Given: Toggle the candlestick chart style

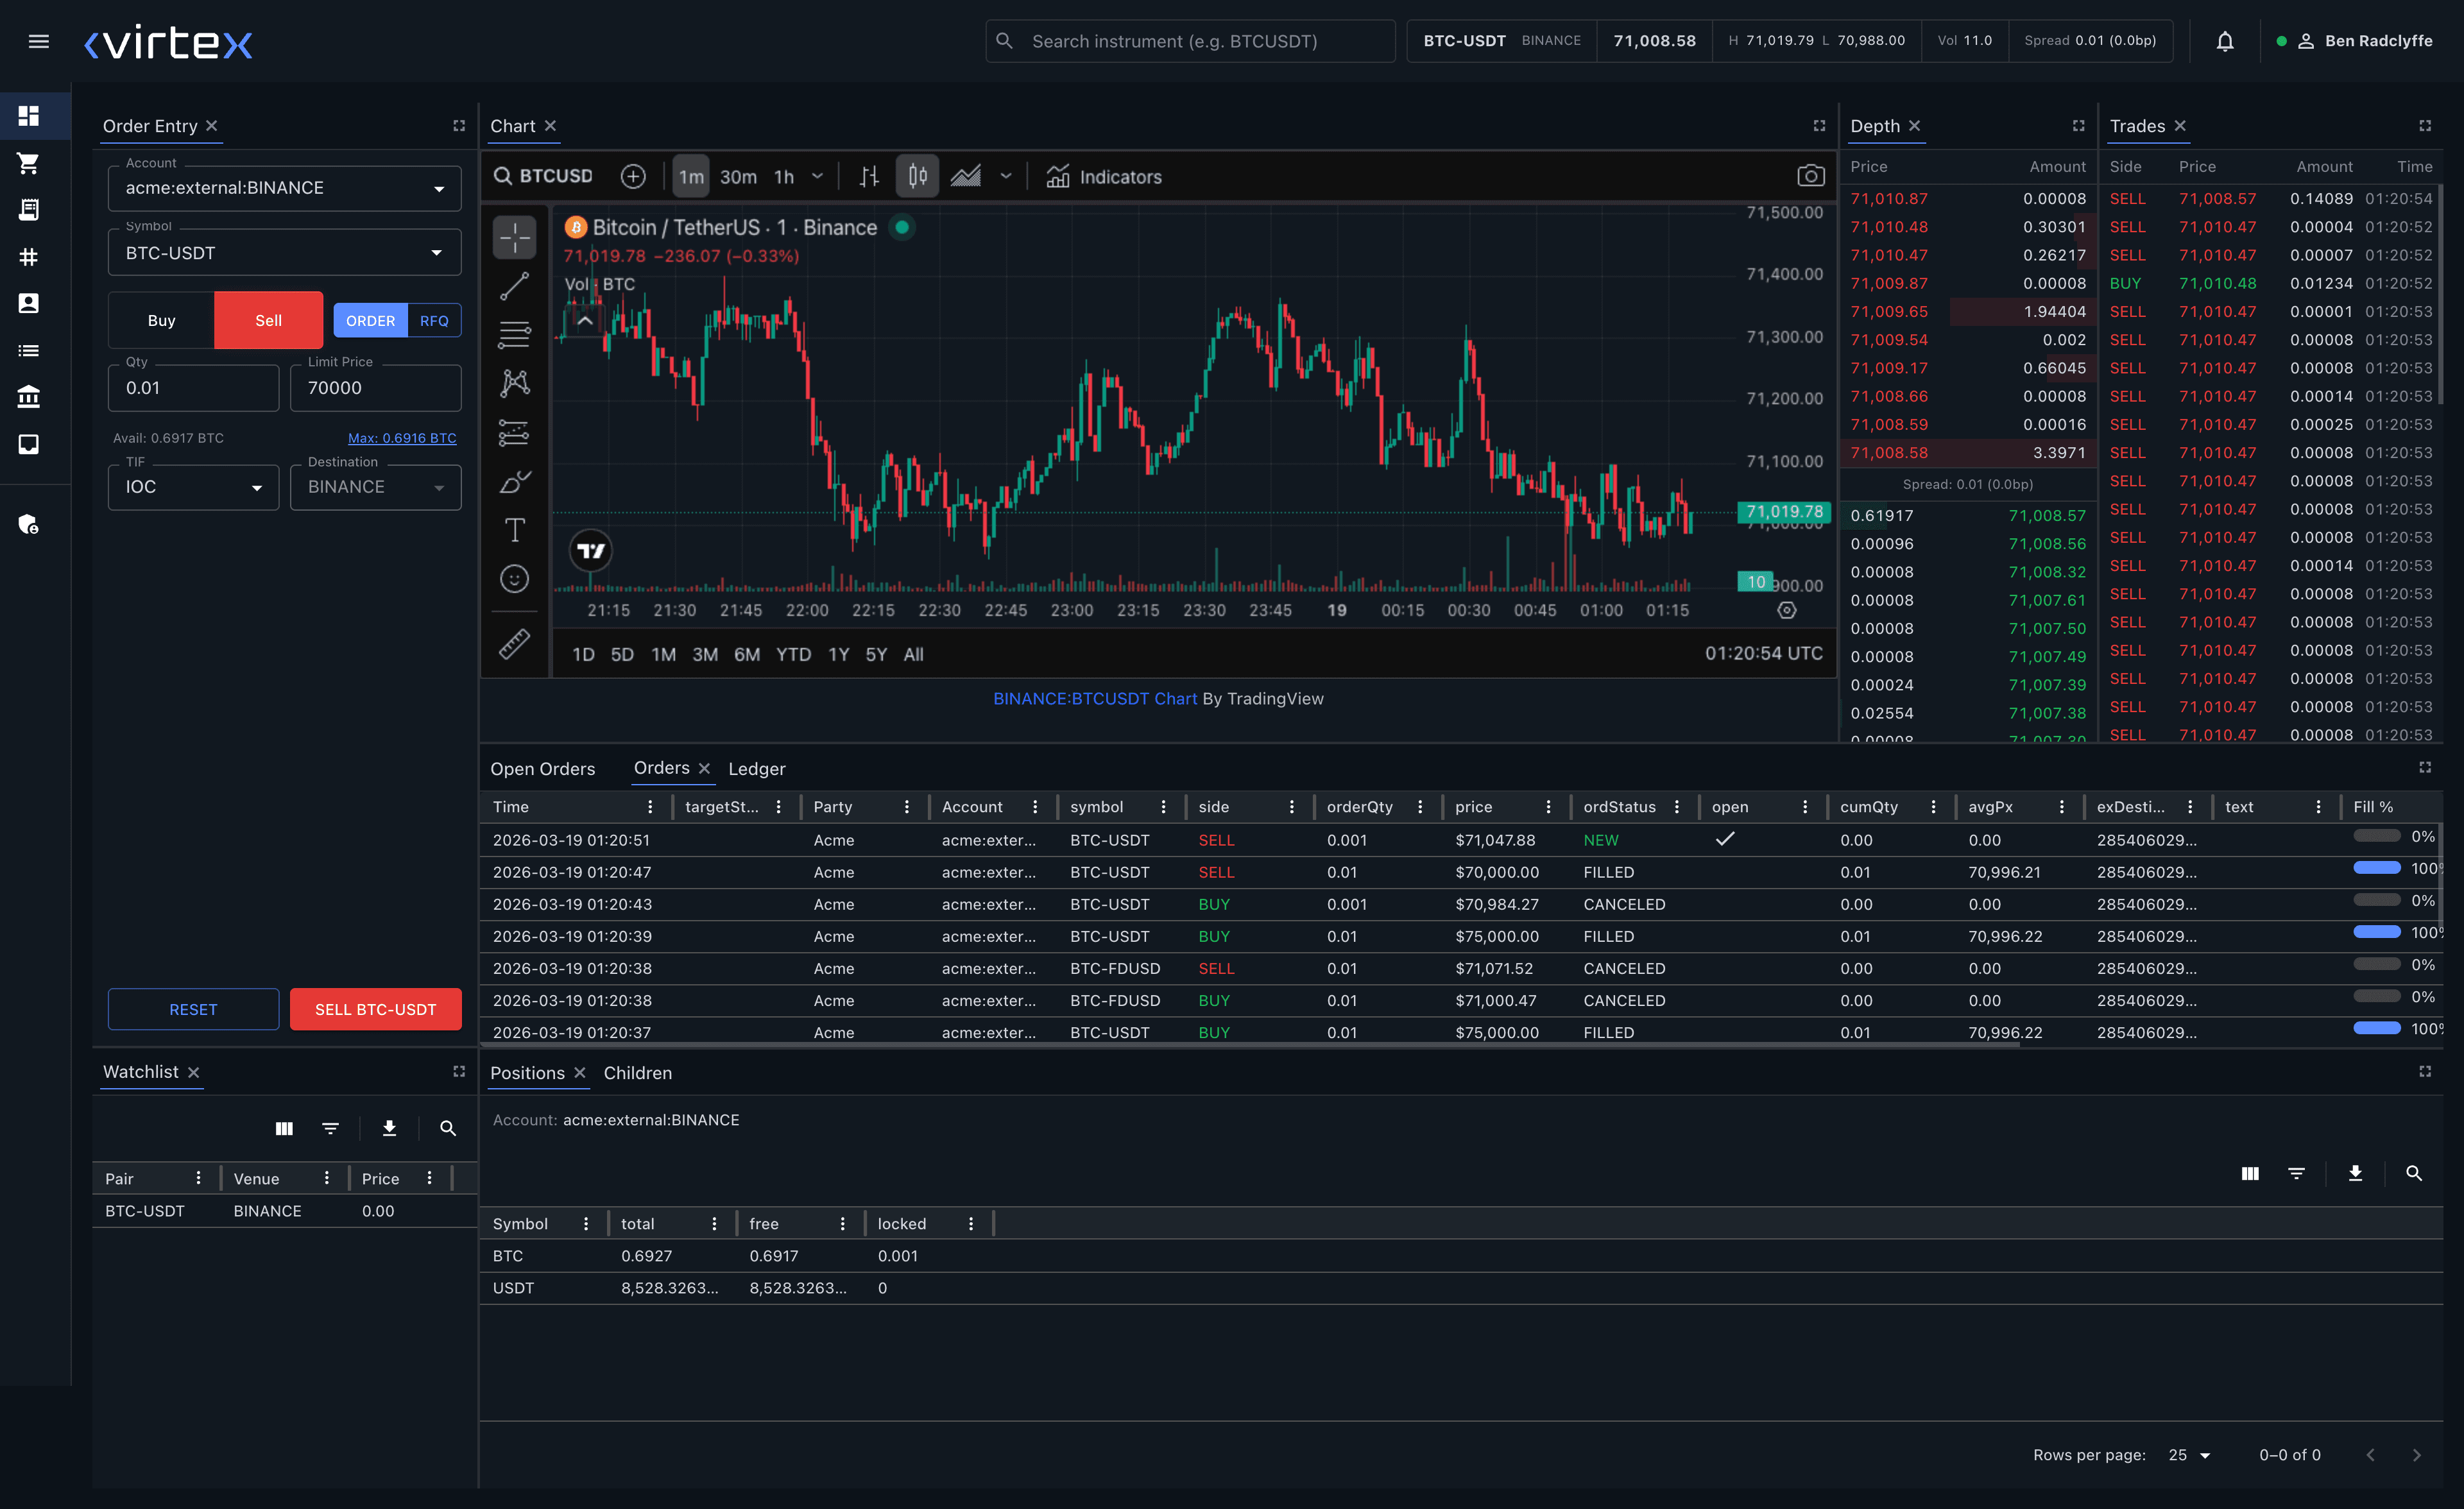Looking at the screenshot, I should click(x=917, y=176).
